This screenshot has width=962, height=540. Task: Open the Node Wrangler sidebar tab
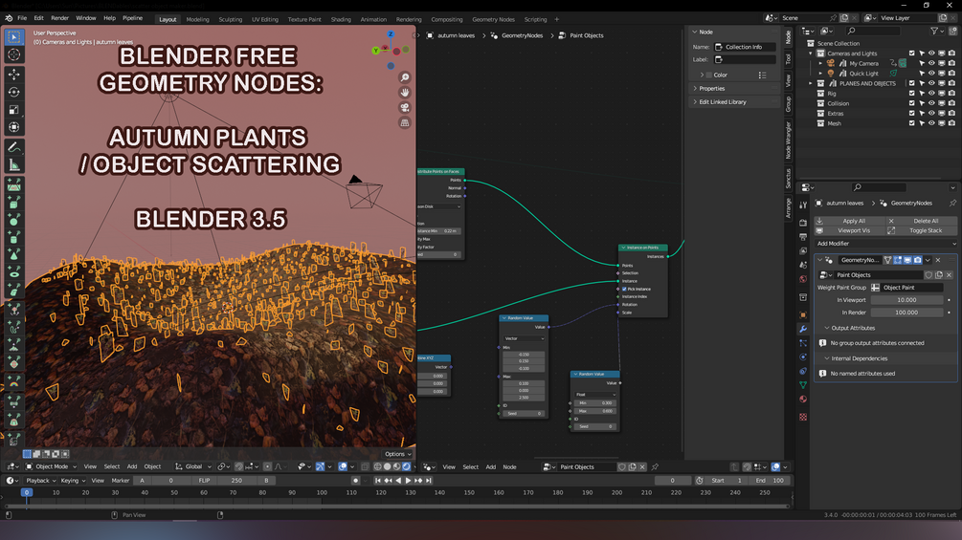click(x=789, y=140)
